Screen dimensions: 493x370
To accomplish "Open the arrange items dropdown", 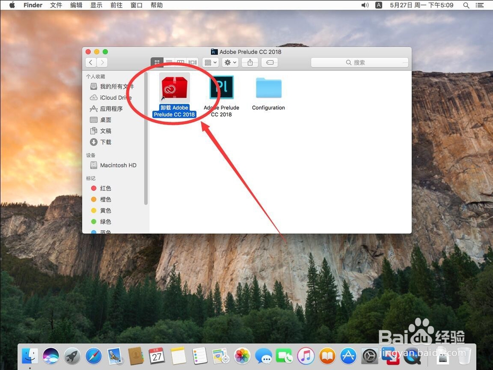I will point(211,62).
